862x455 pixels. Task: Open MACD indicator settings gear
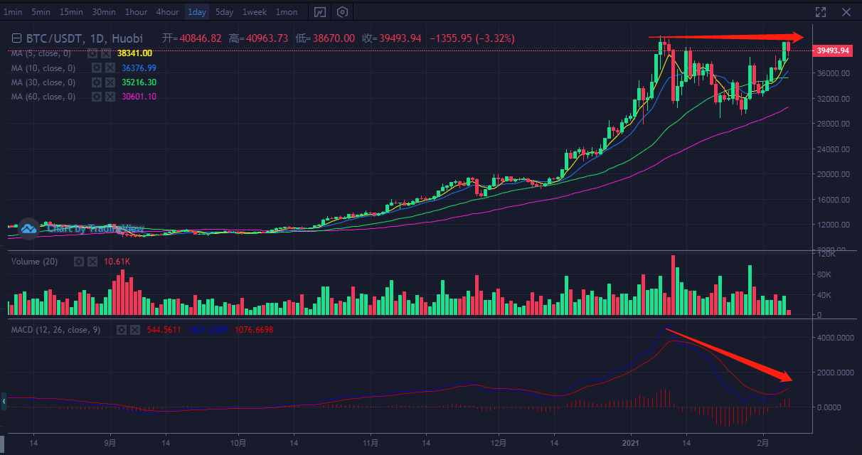(x=122, y=330)
